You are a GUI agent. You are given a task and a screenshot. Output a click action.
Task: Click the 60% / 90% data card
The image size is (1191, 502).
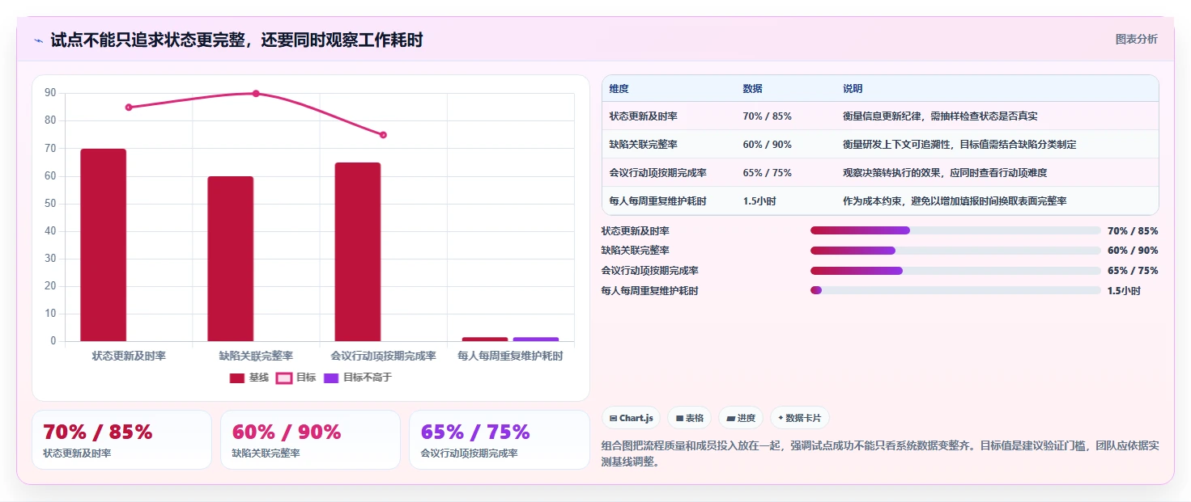tap(310, 440)
